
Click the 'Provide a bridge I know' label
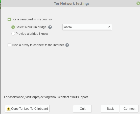[x=32, y=34]
